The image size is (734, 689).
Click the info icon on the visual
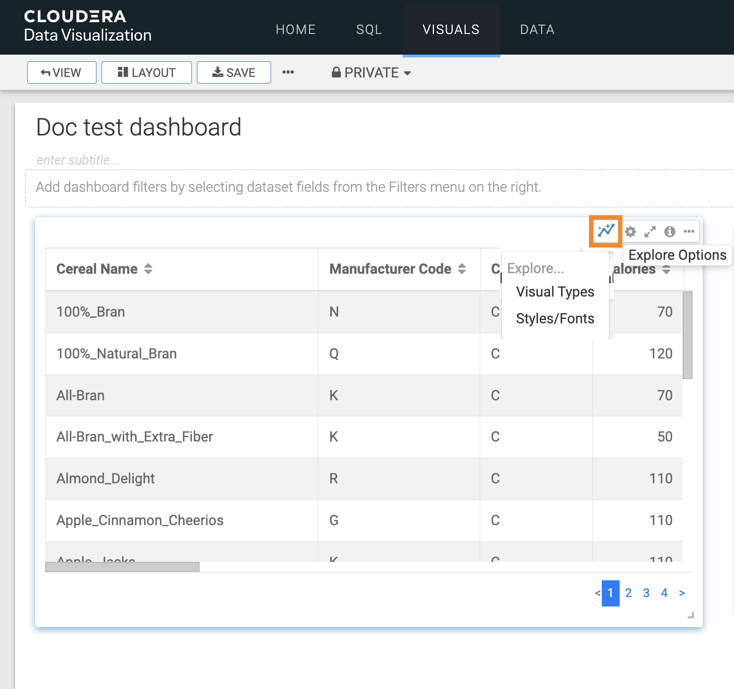point(670,232)
